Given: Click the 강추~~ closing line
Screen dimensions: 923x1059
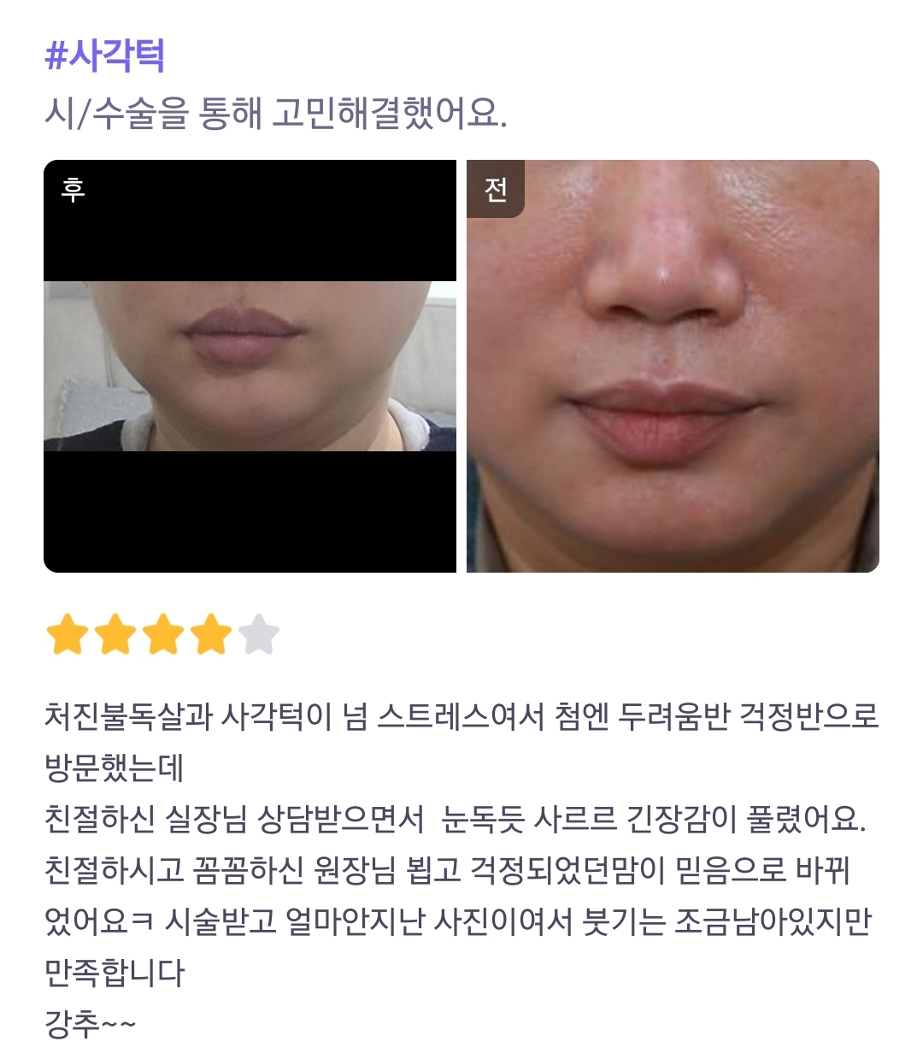Looking at the screenshot, I should [91, 1024].
